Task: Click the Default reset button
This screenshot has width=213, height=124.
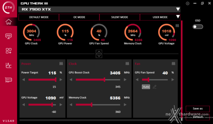Action: coord(198,117)
